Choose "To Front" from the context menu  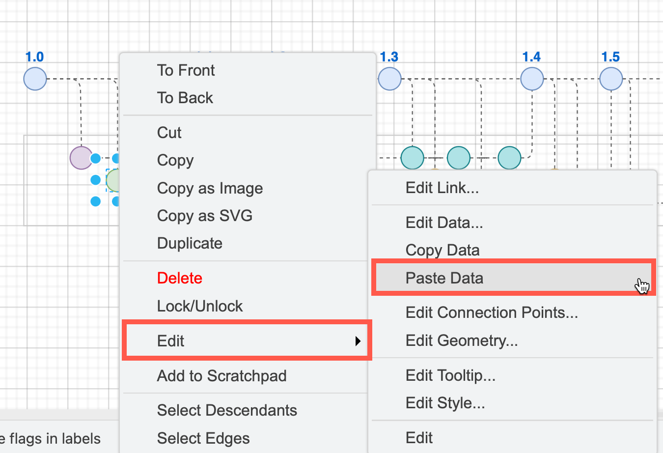[186, 70]
